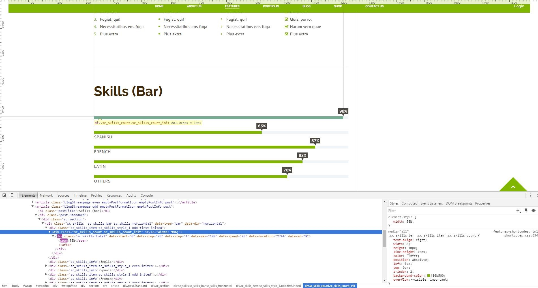Click the scroll-up arrow of Elements panel
This screenshot has height=288, width=538.
pyautogui.click(x=384, y=202)
